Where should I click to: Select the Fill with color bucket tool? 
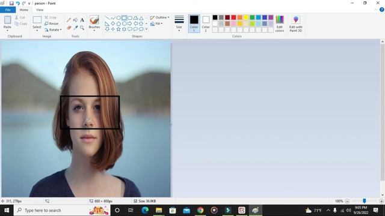point(76,20)
